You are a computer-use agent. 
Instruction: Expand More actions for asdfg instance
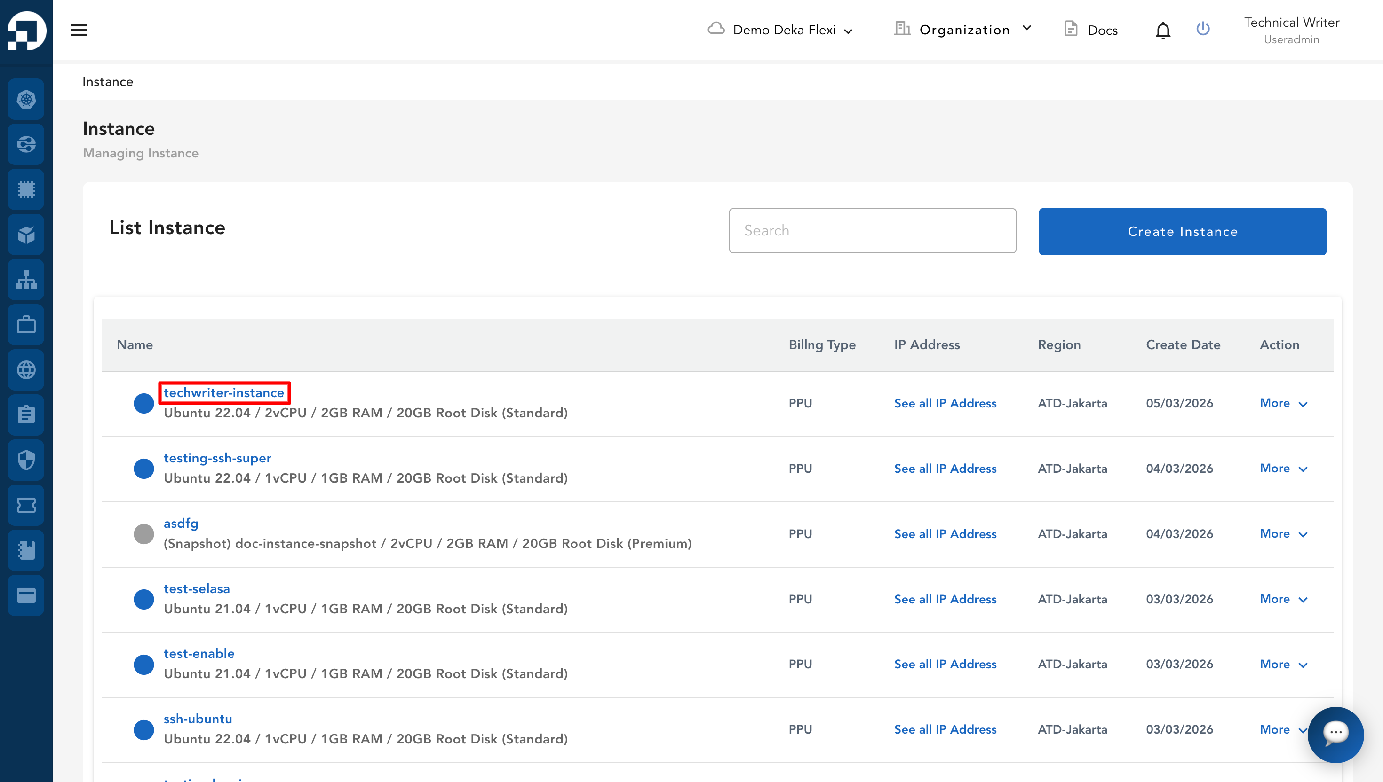(x=1283, y=534)
